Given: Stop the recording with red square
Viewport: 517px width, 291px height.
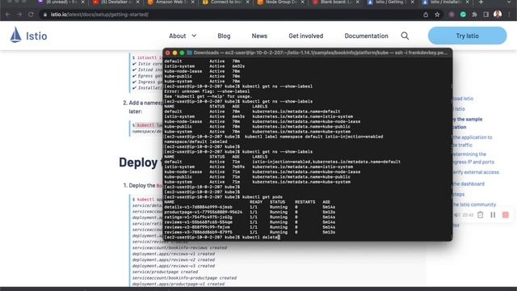Looking at the screenshot, I should point(506,215).
